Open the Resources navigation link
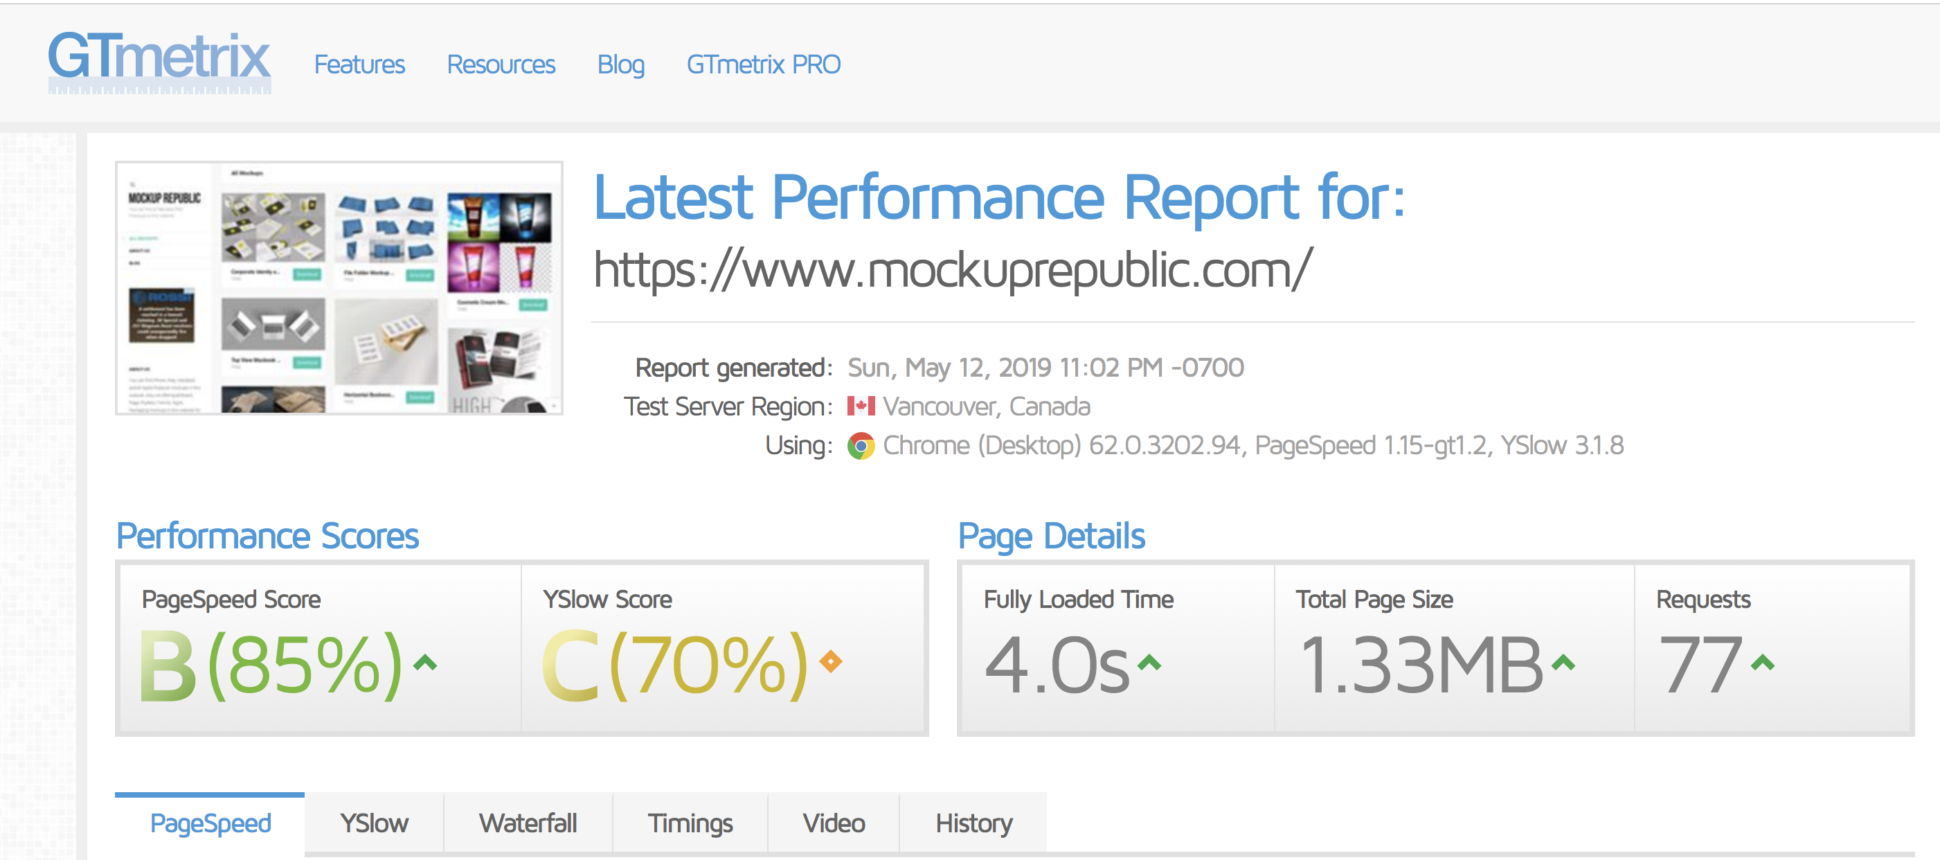 (x=501, y=65)
